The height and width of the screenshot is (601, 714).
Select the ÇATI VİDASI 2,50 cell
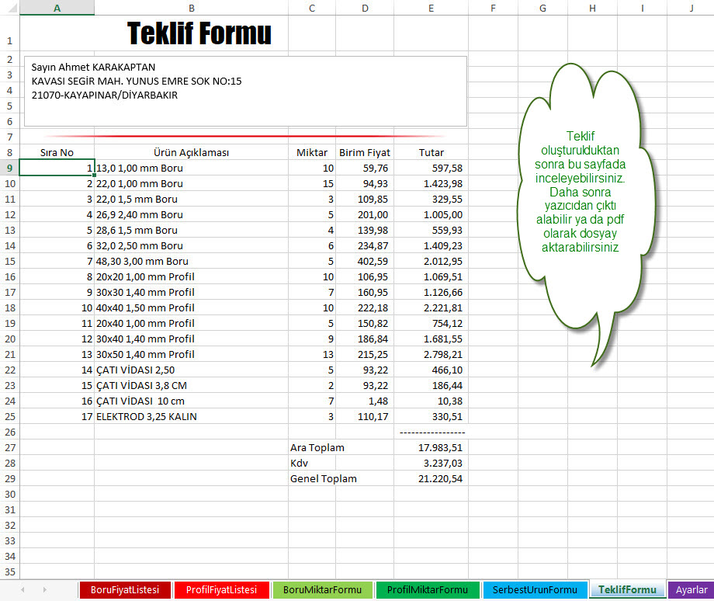pos(191,370)
